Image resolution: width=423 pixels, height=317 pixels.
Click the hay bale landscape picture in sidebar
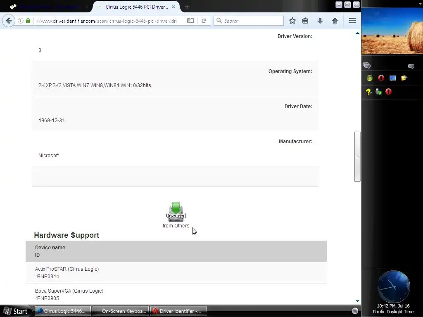pyautogui.click(x=392, y=32)
